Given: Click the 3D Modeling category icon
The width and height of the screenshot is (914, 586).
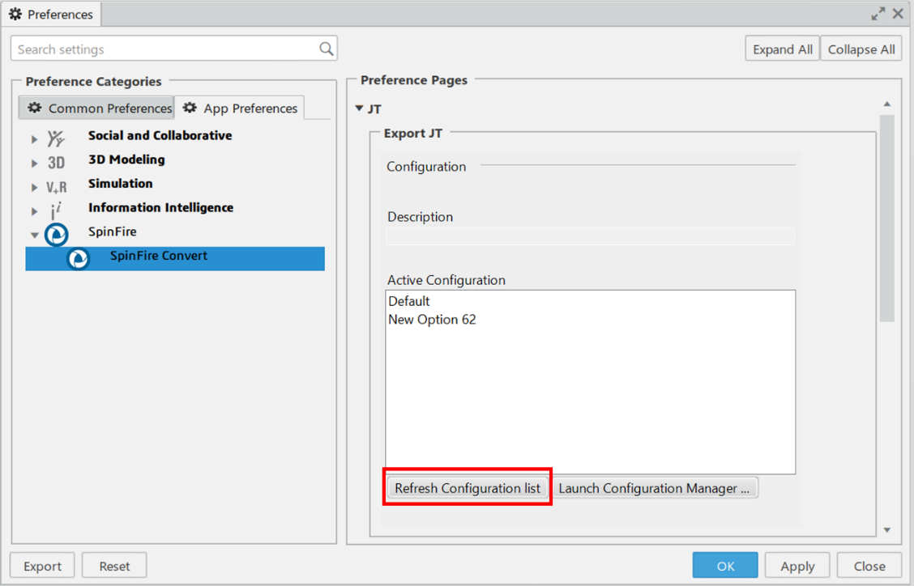Looking at the screenshot, I should (57, 163).
